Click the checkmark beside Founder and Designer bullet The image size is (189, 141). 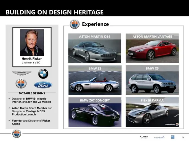tap(9, 120)
